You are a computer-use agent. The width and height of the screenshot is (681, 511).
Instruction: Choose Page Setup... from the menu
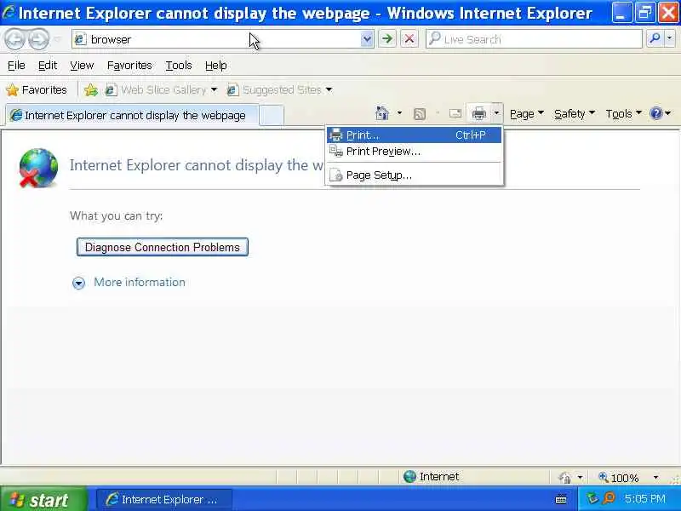(x=414, y=175)
